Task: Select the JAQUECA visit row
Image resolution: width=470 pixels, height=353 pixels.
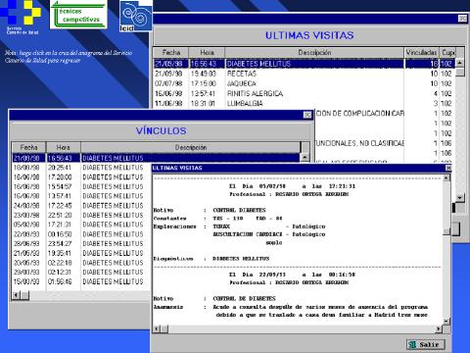Action: tap(305, 83)
